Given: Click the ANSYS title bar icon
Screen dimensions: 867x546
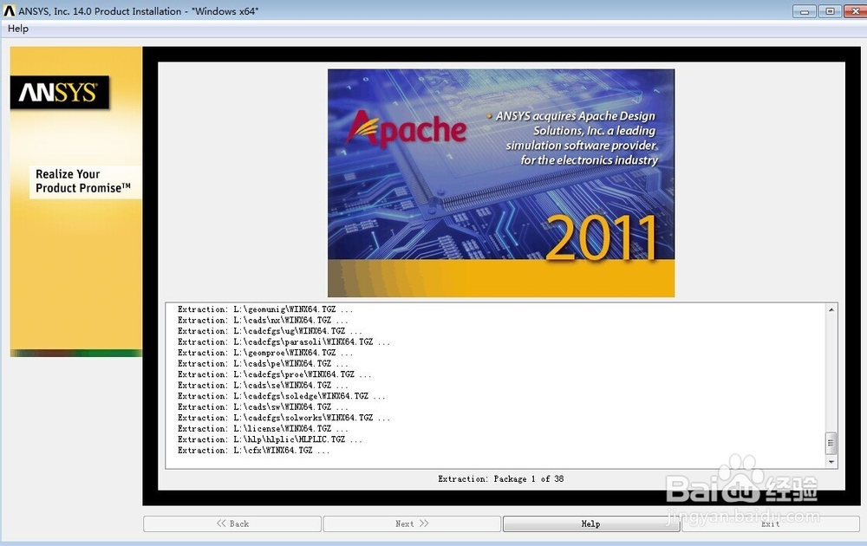Looking at the screenshot, I should click(x=9, y=10).
